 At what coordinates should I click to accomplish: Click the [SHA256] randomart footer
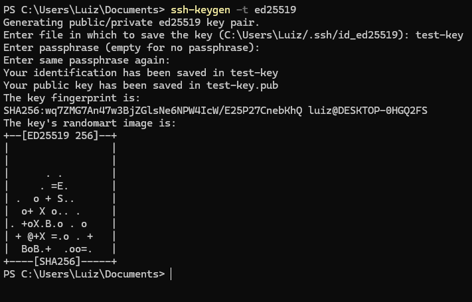(x=57, y=262)
